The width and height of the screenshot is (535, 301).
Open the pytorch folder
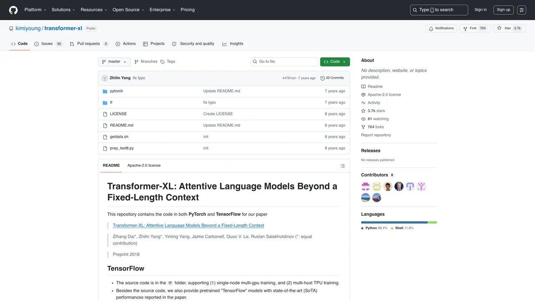point(116,91)
